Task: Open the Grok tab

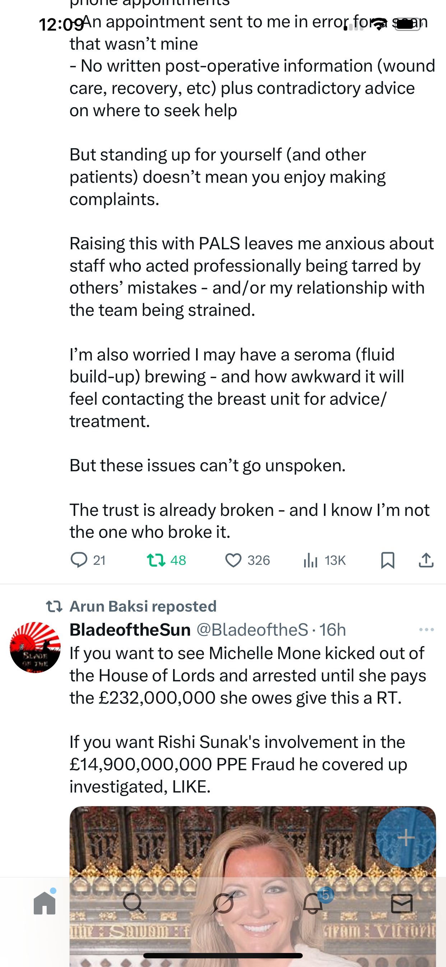Action: click(x=223, y=904)
